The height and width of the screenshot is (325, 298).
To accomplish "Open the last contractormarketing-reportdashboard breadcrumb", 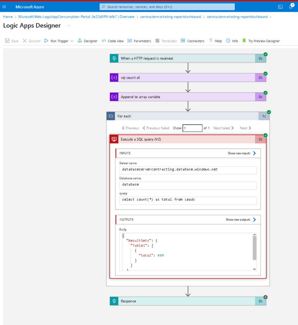I will click(237, 17).
